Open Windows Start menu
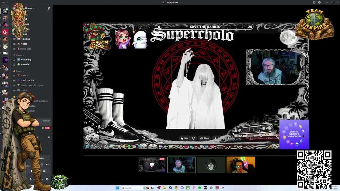Screen dimensions: 340x191 click(x=117, y=188)
